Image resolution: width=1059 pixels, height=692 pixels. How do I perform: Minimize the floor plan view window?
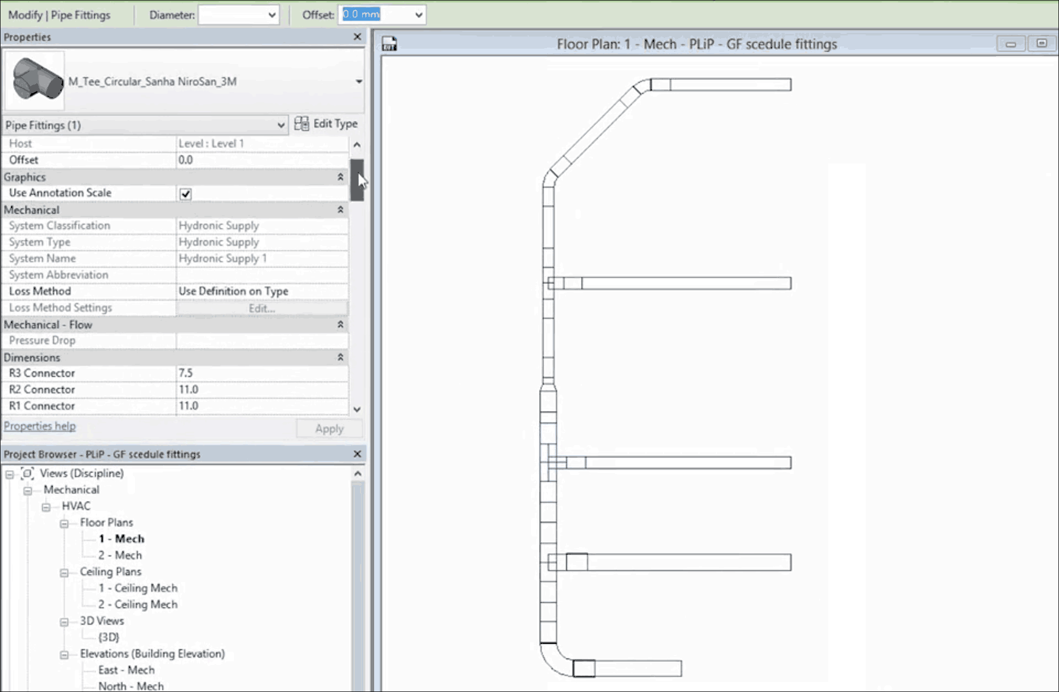pyautogui.click(x=1011, y=43)
